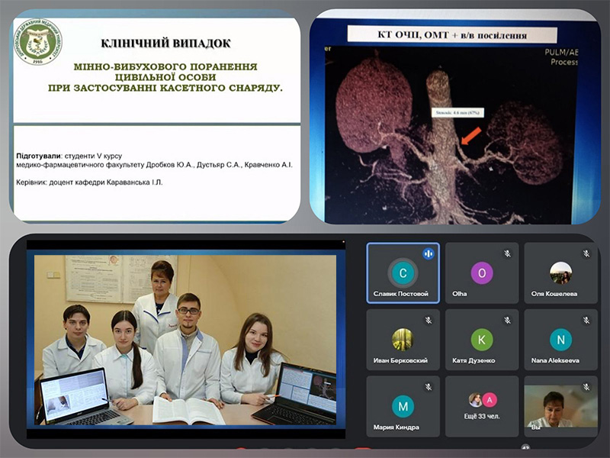Click muted mic icon on Иван Берковский's tile
This screenshot has height=458, width=610.
[428, 320]
